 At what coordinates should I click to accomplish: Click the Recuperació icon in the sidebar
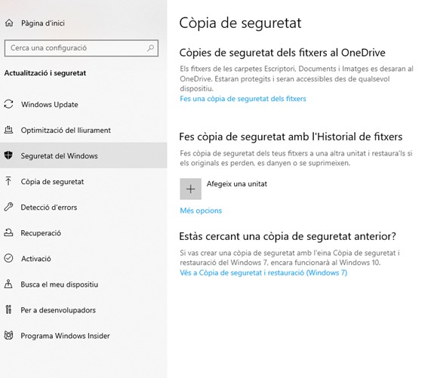[x=8, y=232]
